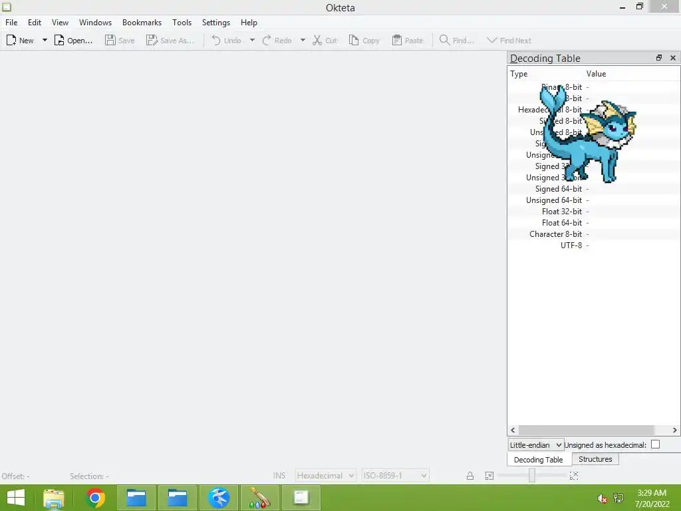Toggle the read-only lock icon
This screenshot has height=511, width=681.
[470, 476]
